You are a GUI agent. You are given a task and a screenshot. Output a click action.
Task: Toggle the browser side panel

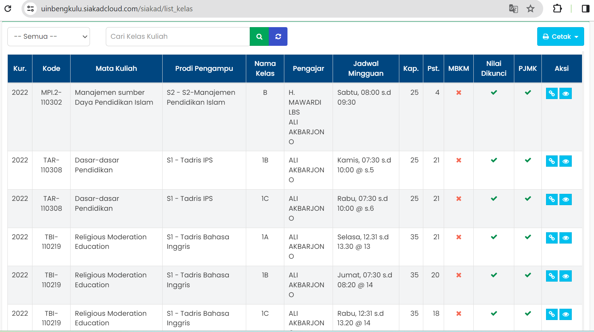coord(586,9)
